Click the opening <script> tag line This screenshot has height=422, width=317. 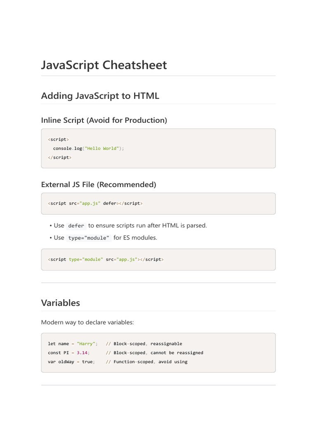59,139
